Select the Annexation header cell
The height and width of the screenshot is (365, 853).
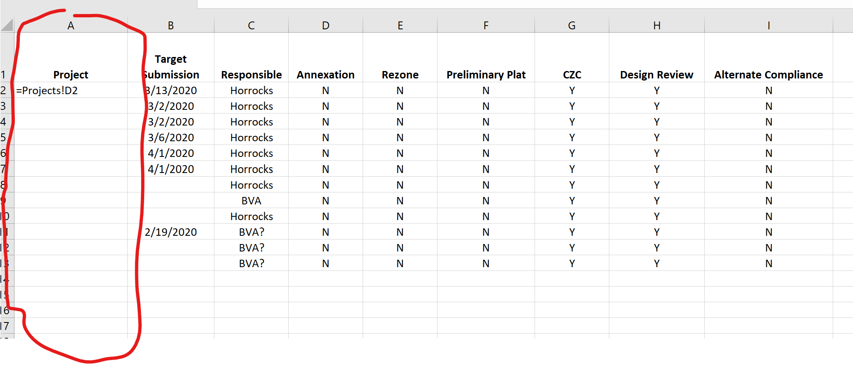click(326, 57)
